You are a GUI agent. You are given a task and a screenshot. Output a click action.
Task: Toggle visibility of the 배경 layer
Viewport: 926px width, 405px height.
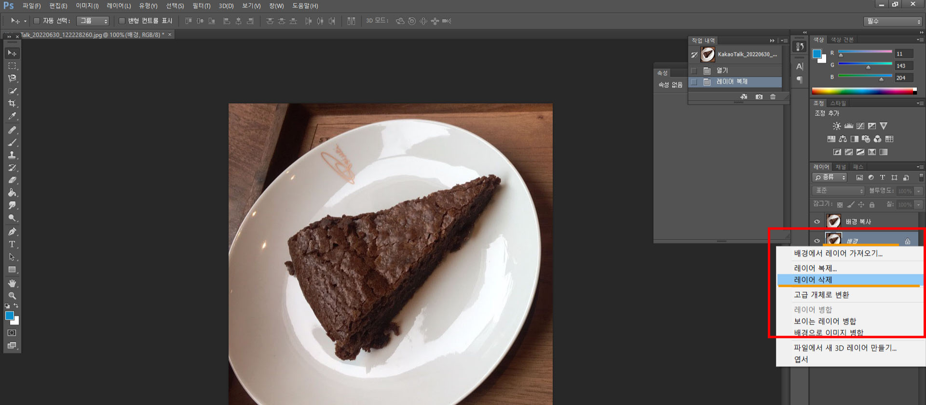point(817,241)
